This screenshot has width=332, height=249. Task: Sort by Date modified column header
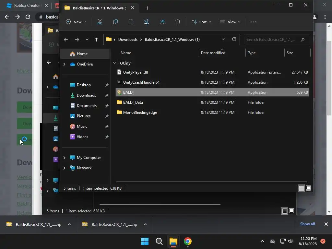213,53
